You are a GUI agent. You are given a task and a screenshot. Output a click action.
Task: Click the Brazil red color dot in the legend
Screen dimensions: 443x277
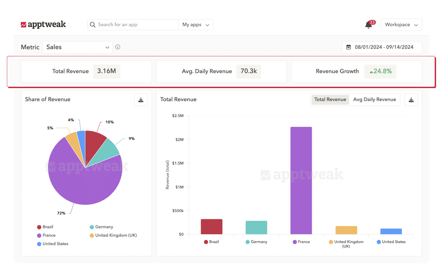tap(39, 227)
